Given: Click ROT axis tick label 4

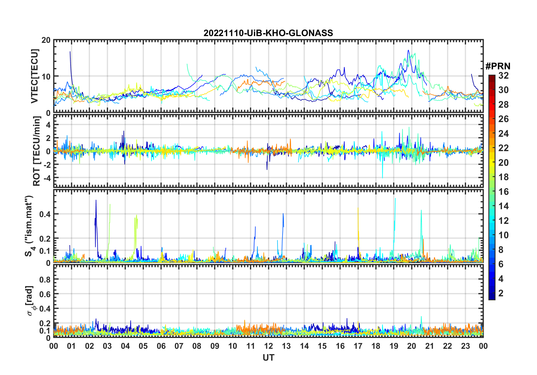Looking at the screenshot, I should point(49,125).
